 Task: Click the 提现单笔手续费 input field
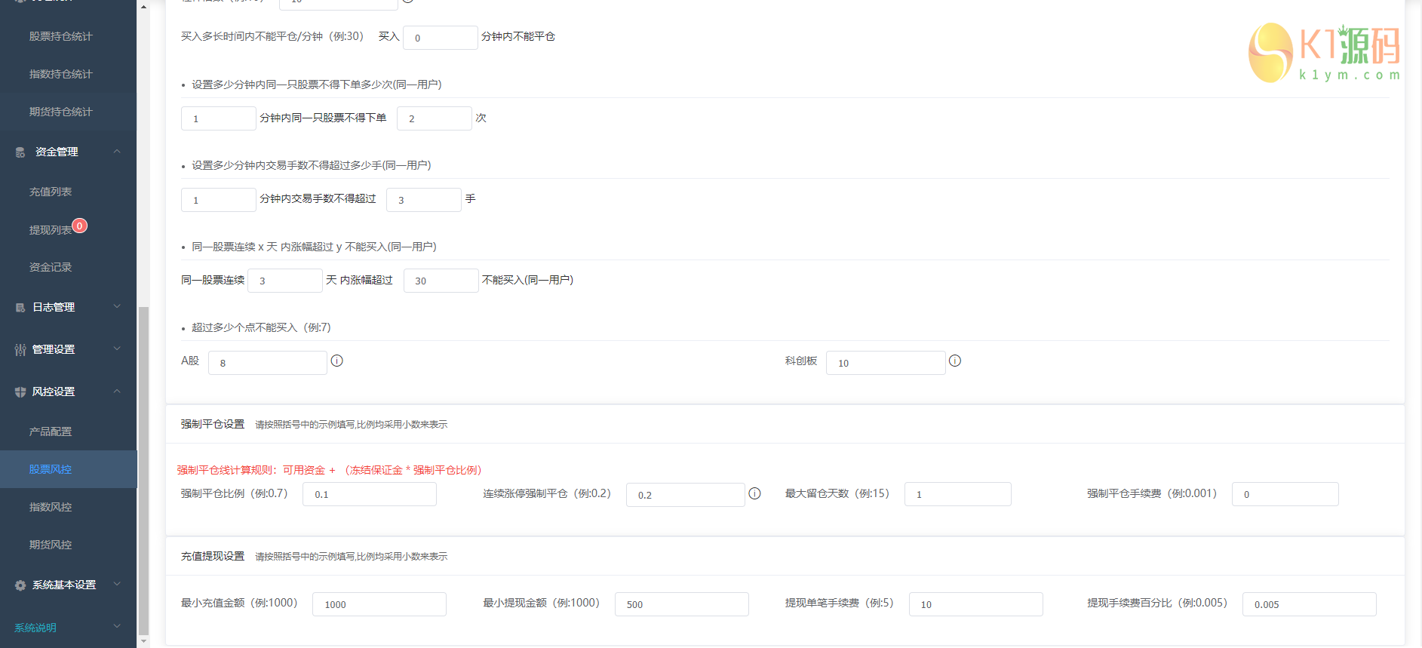pyautogui.click(x=976, y=604)
